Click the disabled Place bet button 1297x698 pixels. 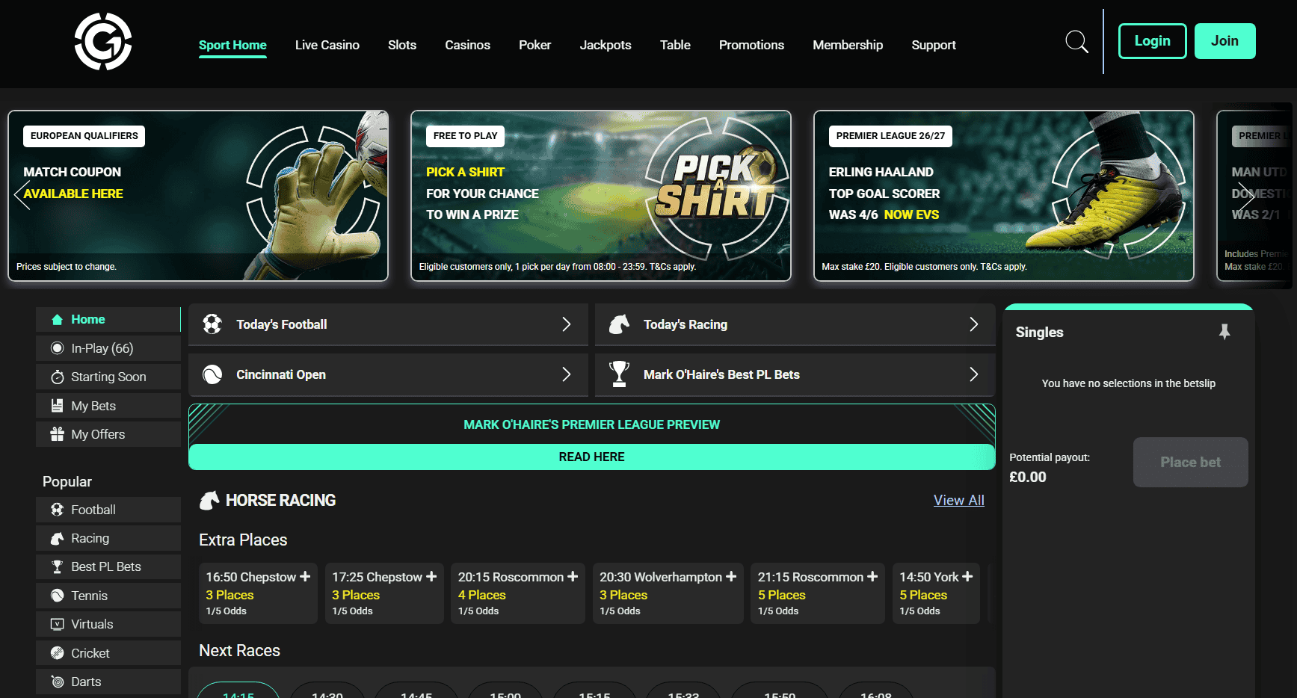coord(1191,463)
